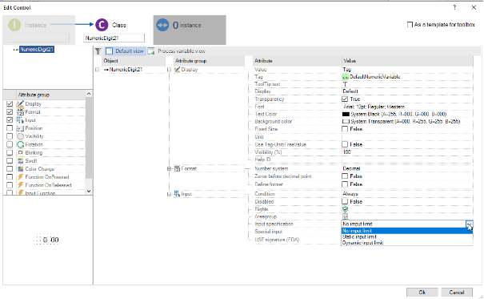Uncheck the Format attribute group checkbox
Viewport: 484px width, 299px height.
(10, 112)
